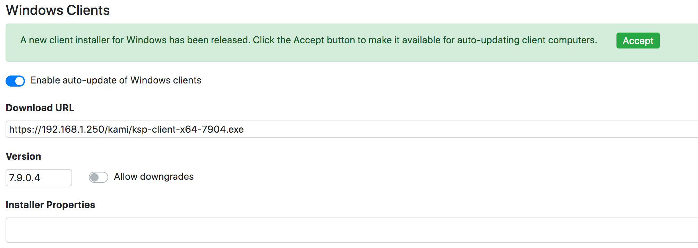698x248 pixels.
Task: Click the gray knob of downgrades switch
Action: pyautogui.click(x=94, y=177)
